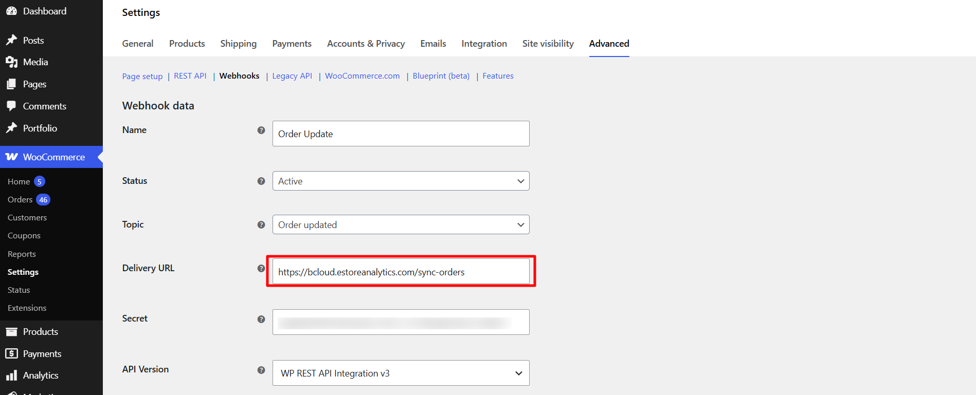Open Media menu label
This screenshot has height=395, width=976.
35,62
